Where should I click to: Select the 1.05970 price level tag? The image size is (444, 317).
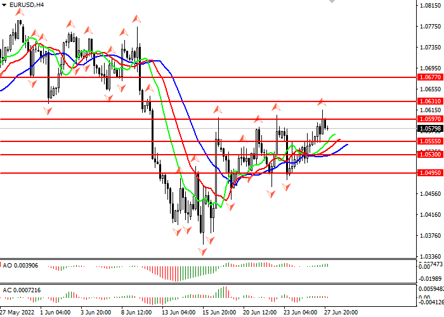(429, 119)
